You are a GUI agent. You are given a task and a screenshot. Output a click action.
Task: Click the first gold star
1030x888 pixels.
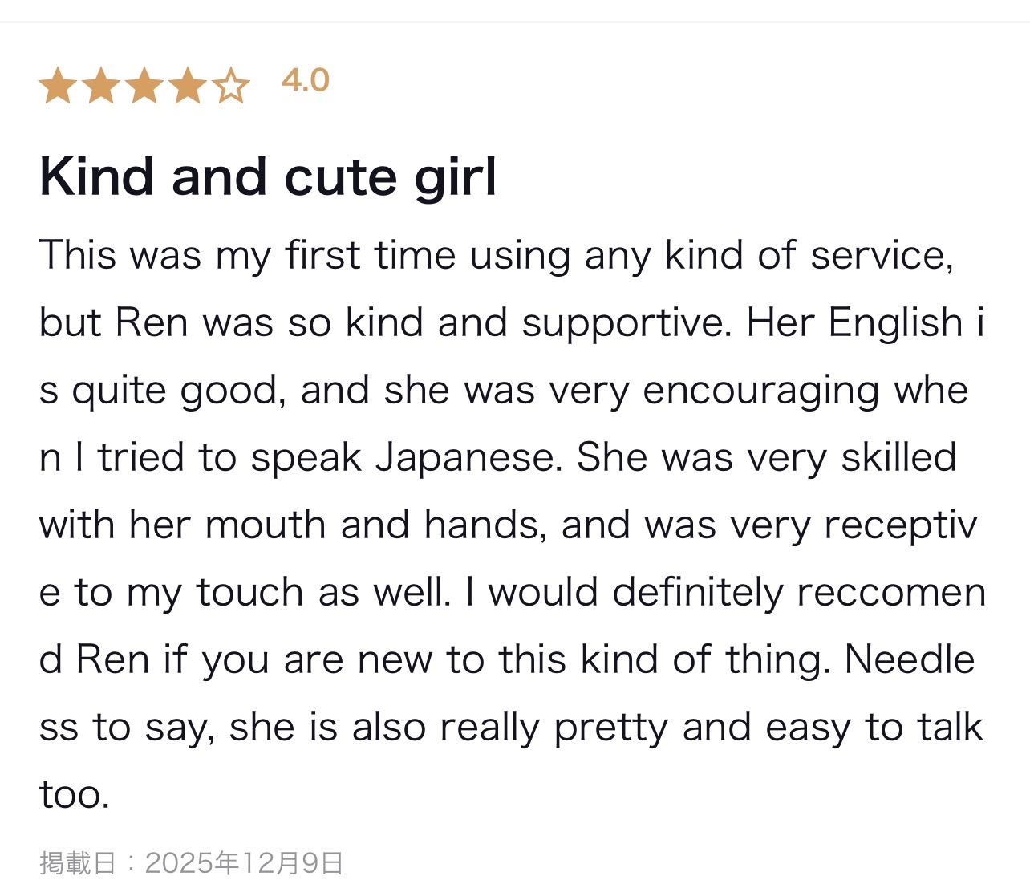[58, 86]
